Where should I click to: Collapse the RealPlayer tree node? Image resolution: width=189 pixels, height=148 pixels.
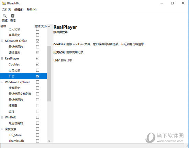(2, 58)
